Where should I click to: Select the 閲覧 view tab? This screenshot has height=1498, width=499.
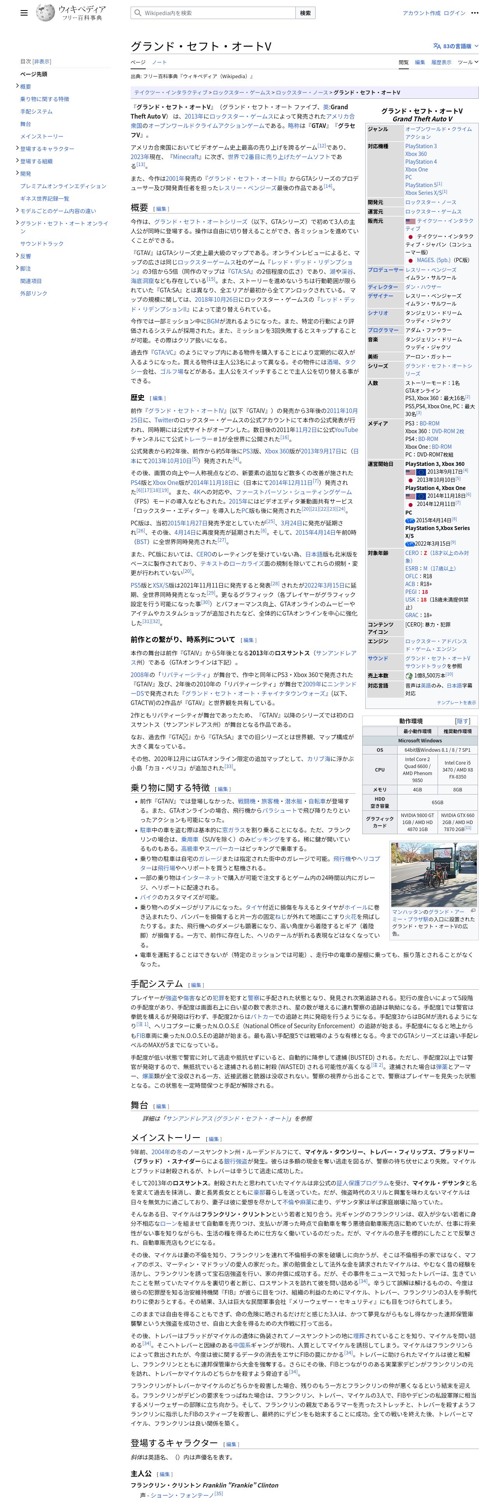tap(403, 62)
